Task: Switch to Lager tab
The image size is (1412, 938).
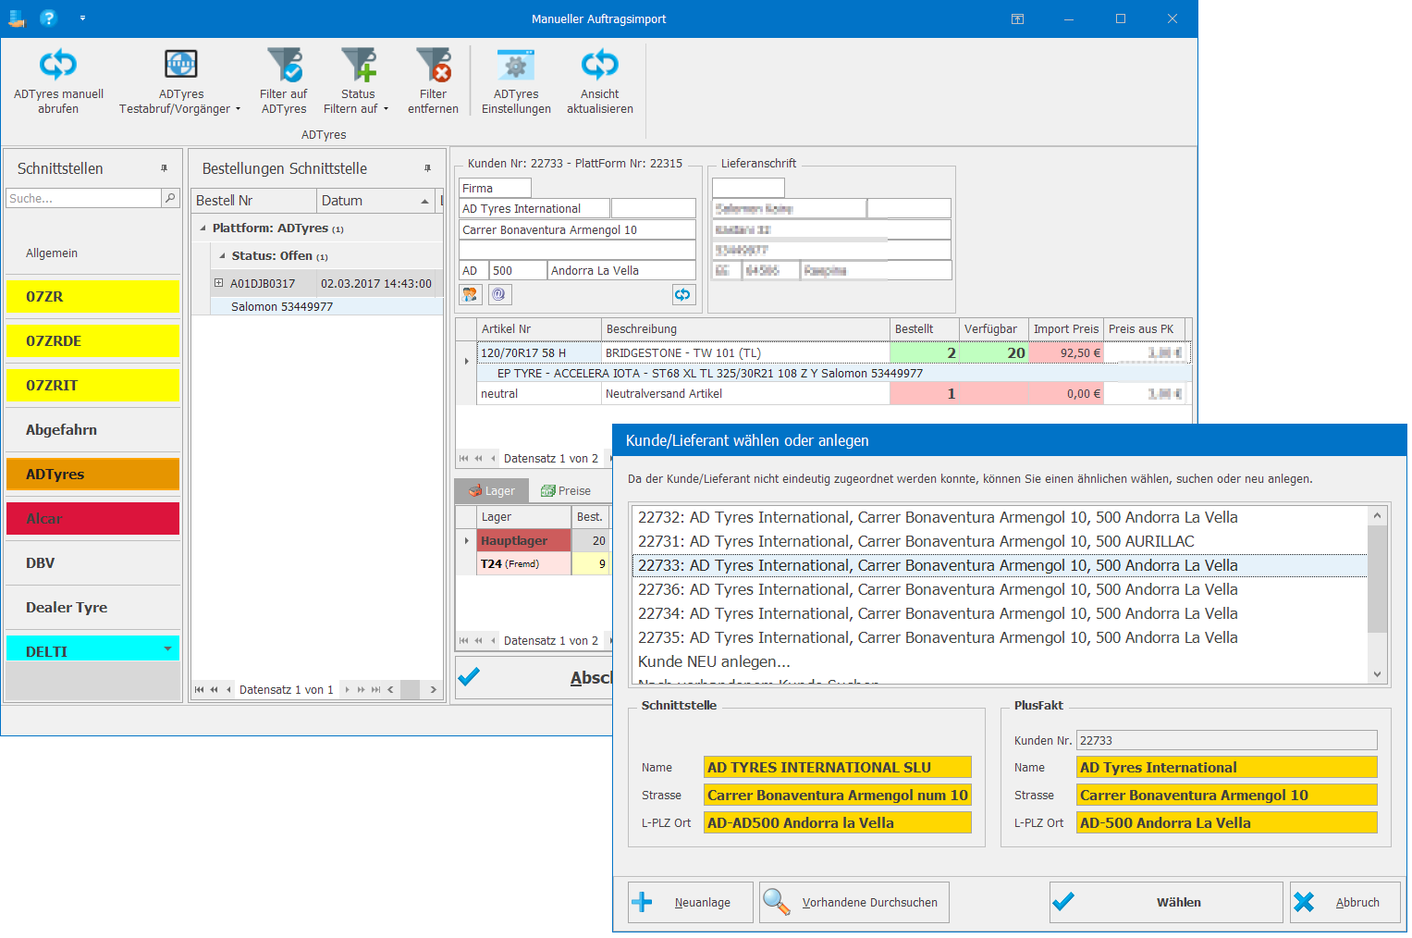Action: coord(491,490)
